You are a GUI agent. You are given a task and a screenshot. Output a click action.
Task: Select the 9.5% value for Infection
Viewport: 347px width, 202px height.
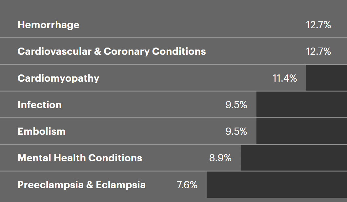click(x=236, y=105)
